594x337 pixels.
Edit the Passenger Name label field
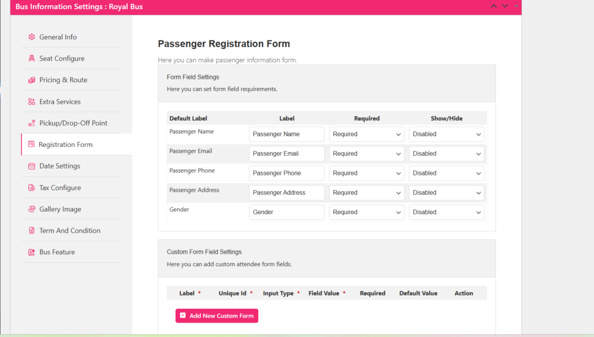pos(286,134)
